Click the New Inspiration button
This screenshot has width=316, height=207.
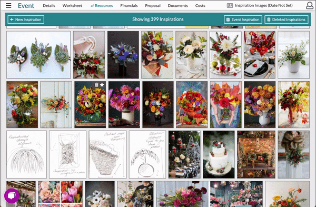pyautogui.click(x=26, y=19)
